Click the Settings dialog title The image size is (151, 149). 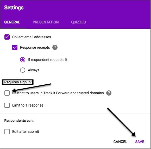click(x=14, y=8)
